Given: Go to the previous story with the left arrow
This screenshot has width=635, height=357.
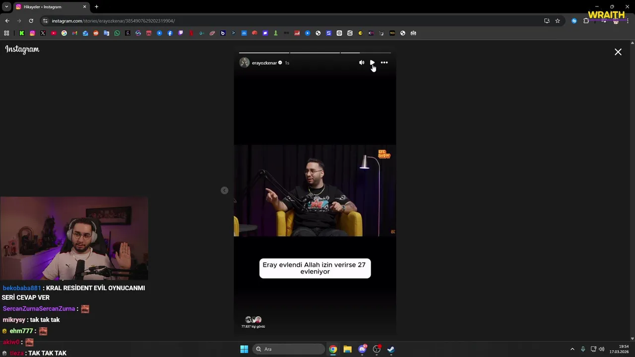Looking at the screenshot, I should coord(224,190).
